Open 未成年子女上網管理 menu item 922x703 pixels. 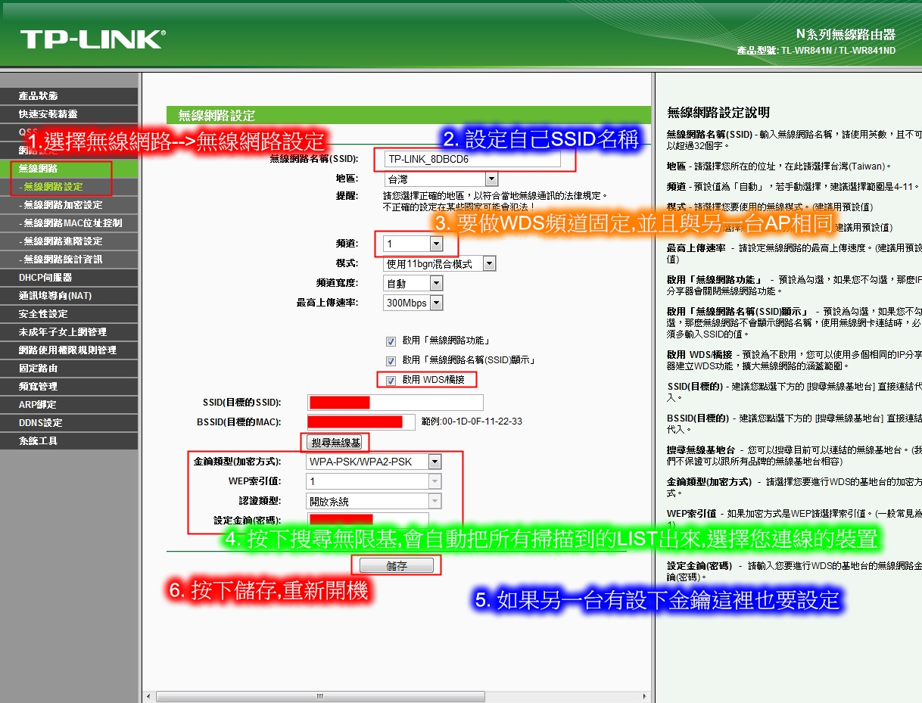click(x=69, y=332)
